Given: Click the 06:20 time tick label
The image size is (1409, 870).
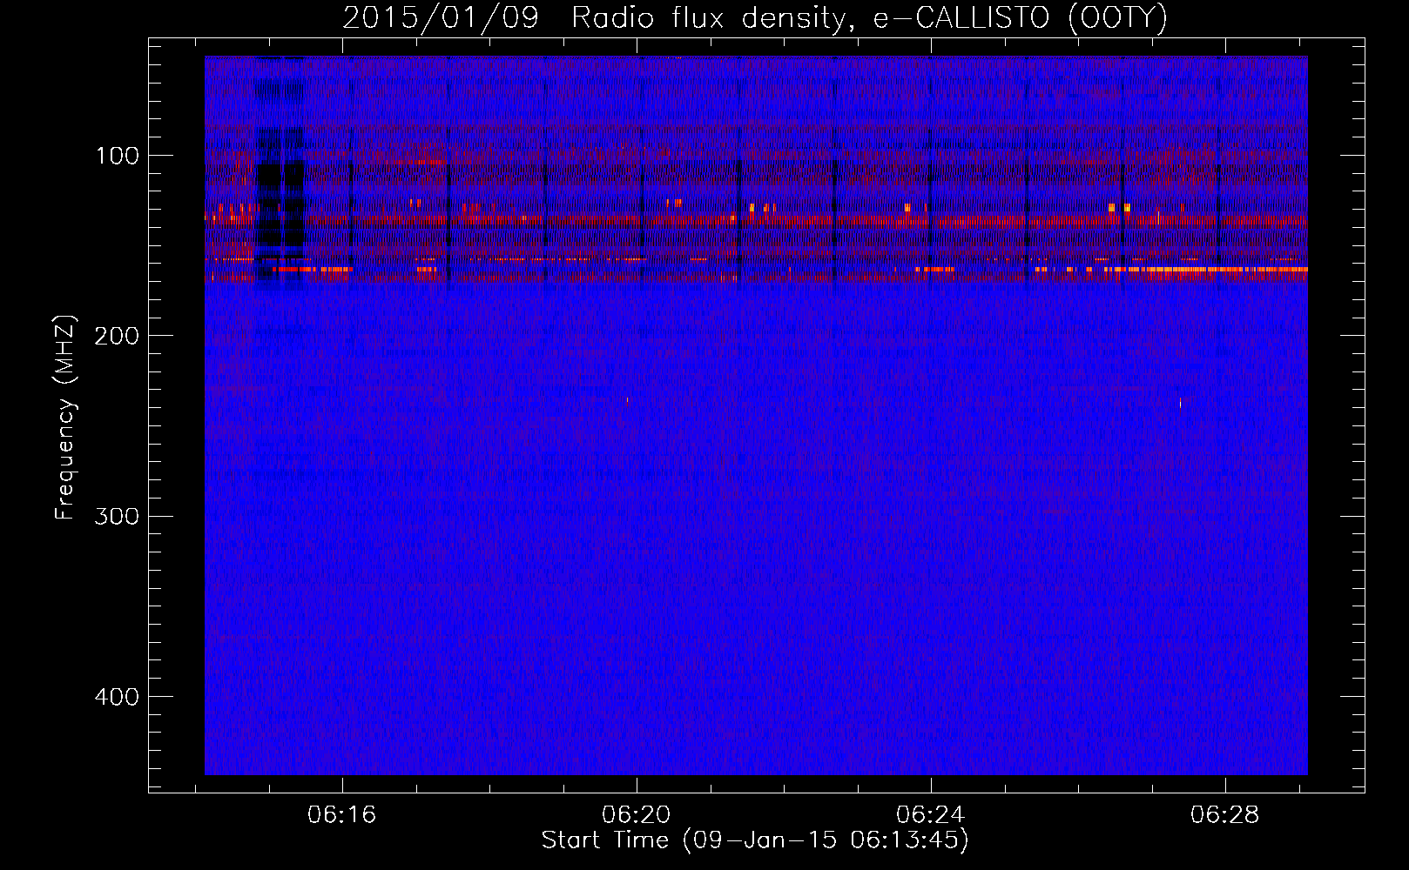Looking at the screenshot, I should coord(637,815).
